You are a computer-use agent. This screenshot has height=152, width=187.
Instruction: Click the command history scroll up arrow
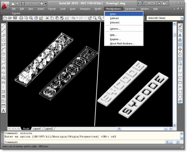[x=182, y=133]
